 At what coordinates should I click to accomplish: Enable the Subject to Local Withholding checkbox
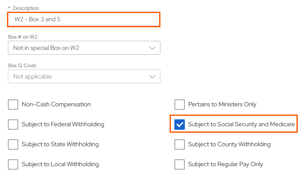point(13,164)
